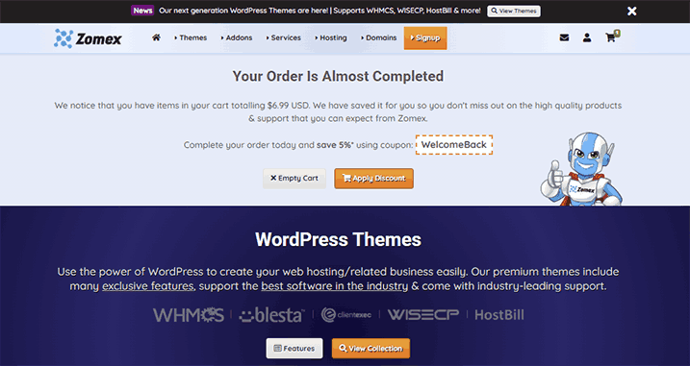
Task: Click the HostBill logo
Action: point(499,315)
